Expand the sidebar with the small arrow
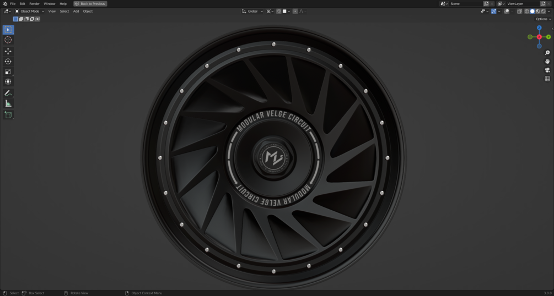The width and height of the screenshot is (554, 296). [x=552, y=29]
